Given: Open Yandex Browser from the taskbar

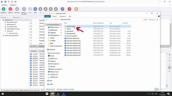Looking at the screenshot, I should pos(47,94).
